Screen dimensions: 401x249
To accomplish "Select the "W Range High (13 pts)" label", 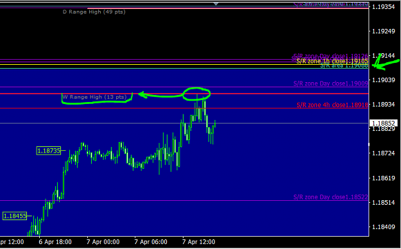I will point(94,97).
